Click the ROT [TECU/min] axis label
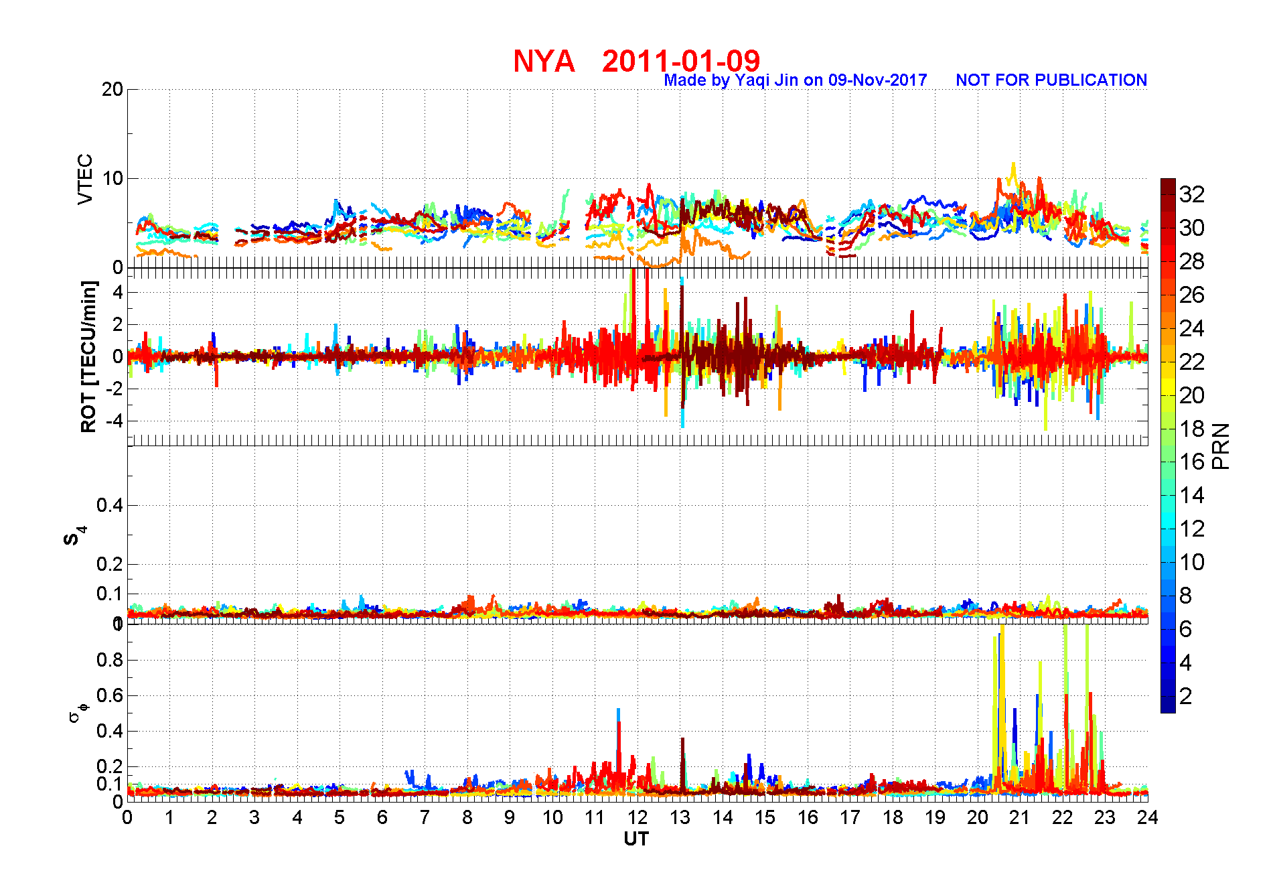Viewport: 1275px width, 891px height. click(x=88, y=357)
